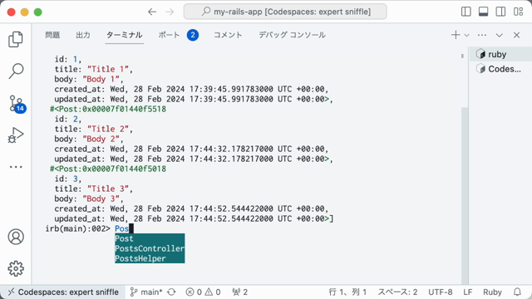Open the コメント tab
532x299 pixels.
pos(228,35)
